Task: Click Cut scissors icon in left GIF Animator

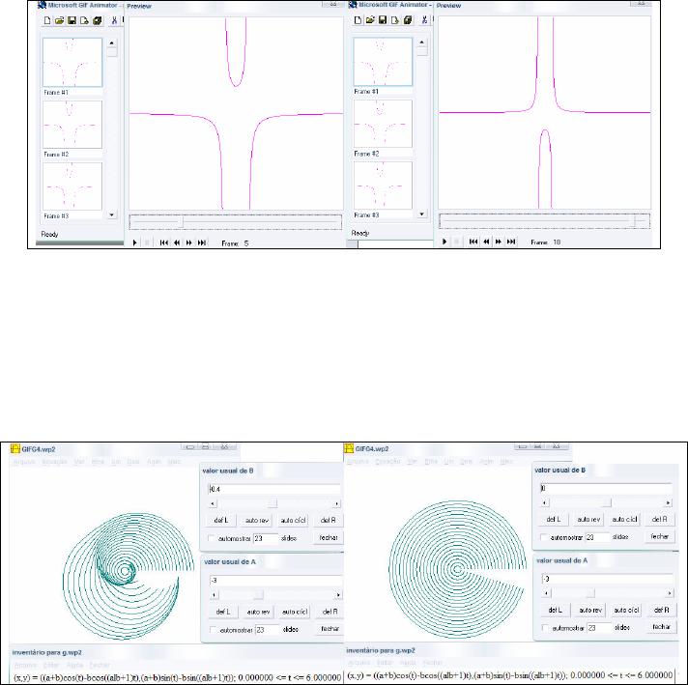Action: click(114, 20)
